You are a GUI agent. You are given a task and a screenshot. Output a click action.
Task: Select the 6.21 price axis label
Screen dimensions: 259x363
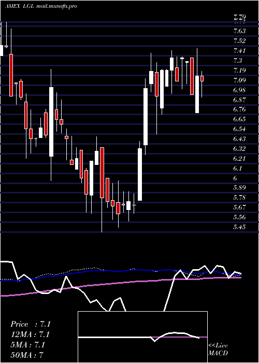(239, 159)
